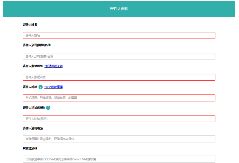
Task: Click the 寄件人連絡電話 phone input field
Action: 119,139
